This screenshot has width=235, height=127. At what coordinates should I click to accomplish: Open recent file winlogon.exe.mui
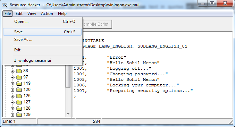tap(42, 60)
